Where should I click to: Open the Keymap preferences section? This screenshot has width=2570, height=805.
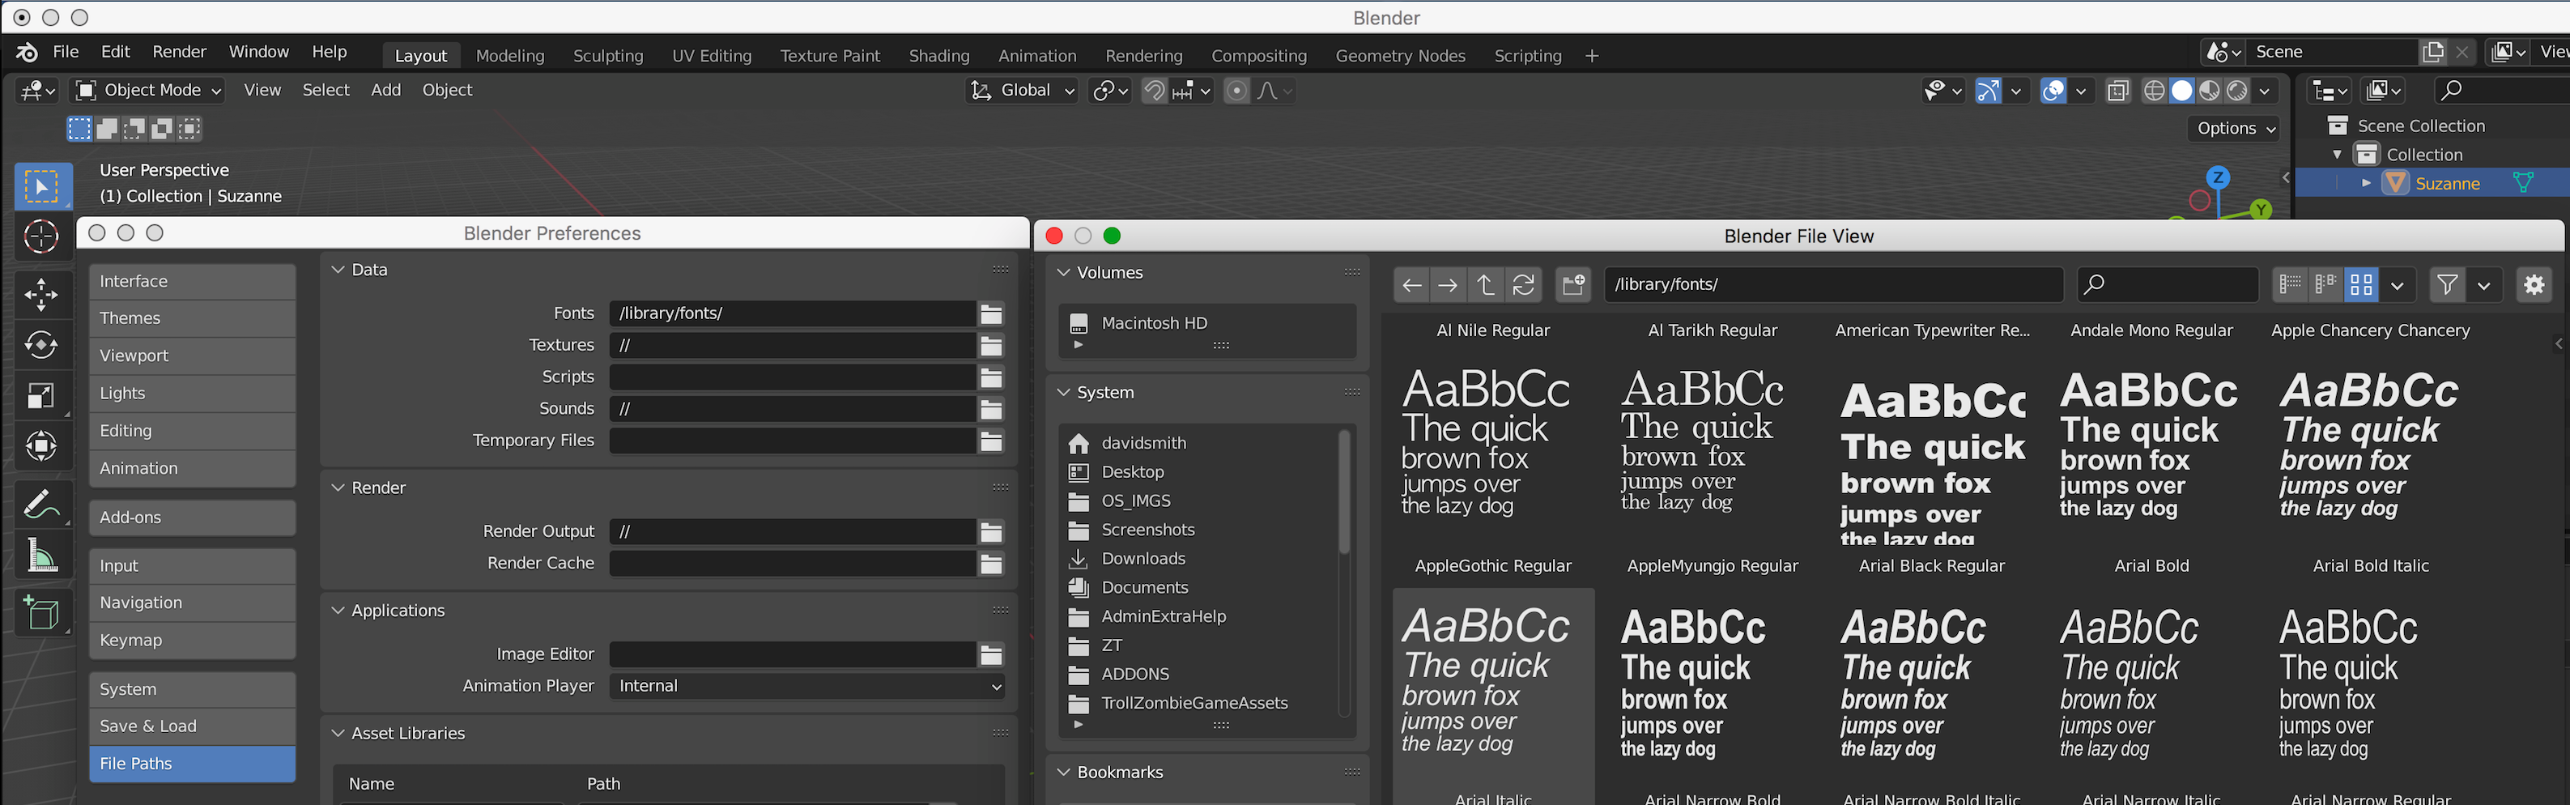(x=193, y=641)
